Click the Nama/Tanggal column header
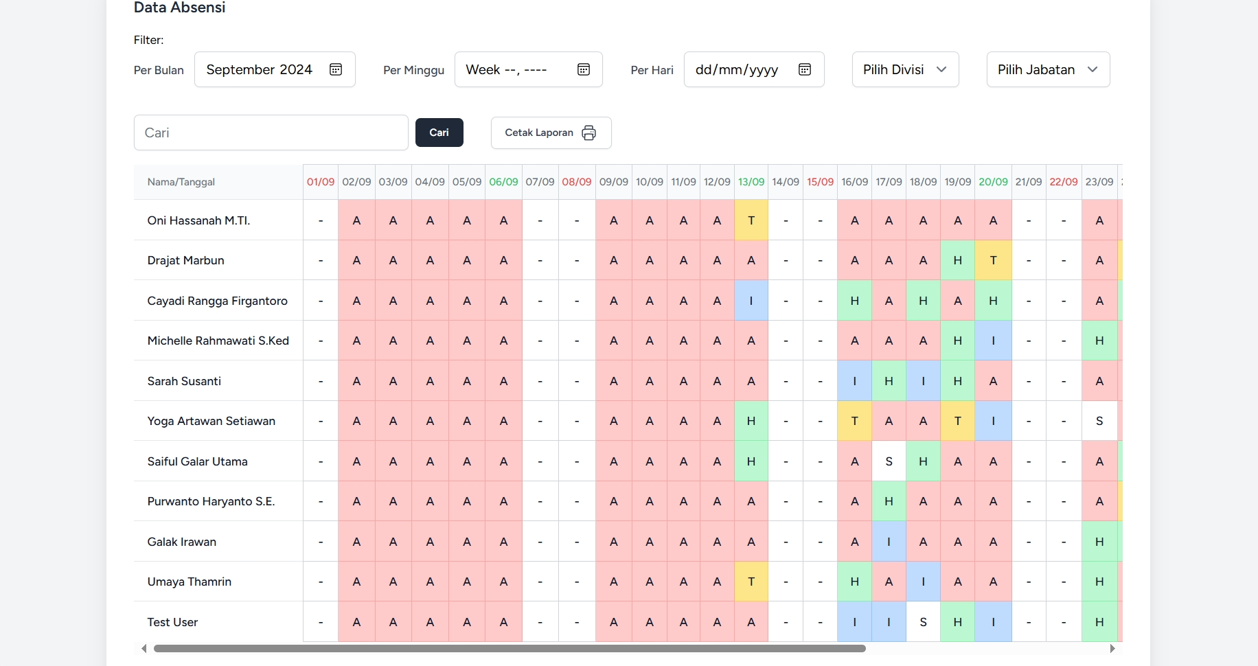Image resolution: width=1258 pixels, height=666 pixels. [181, 182]
